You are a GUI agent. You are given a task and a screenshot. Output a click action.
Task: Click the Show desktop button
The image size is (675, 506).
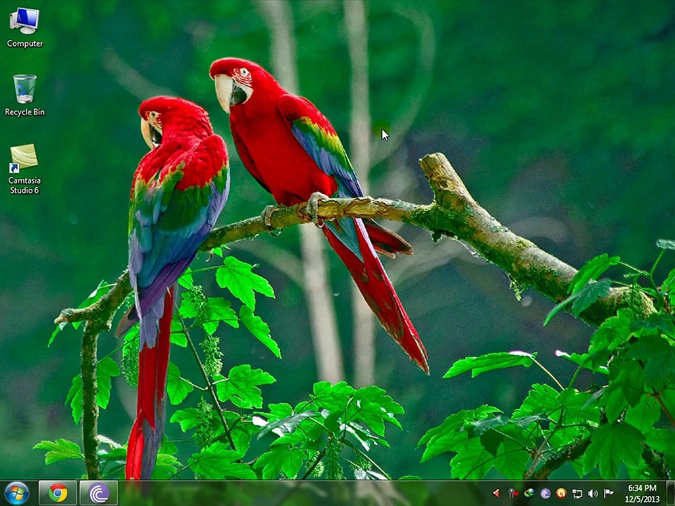[671, 493]
